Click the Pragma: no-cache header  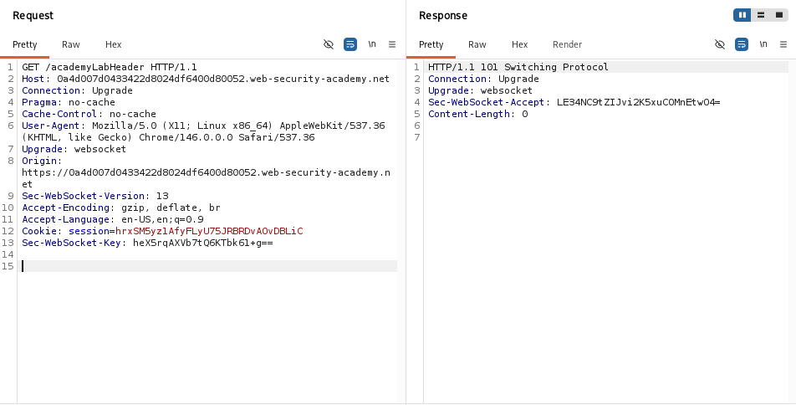point(69,102)
